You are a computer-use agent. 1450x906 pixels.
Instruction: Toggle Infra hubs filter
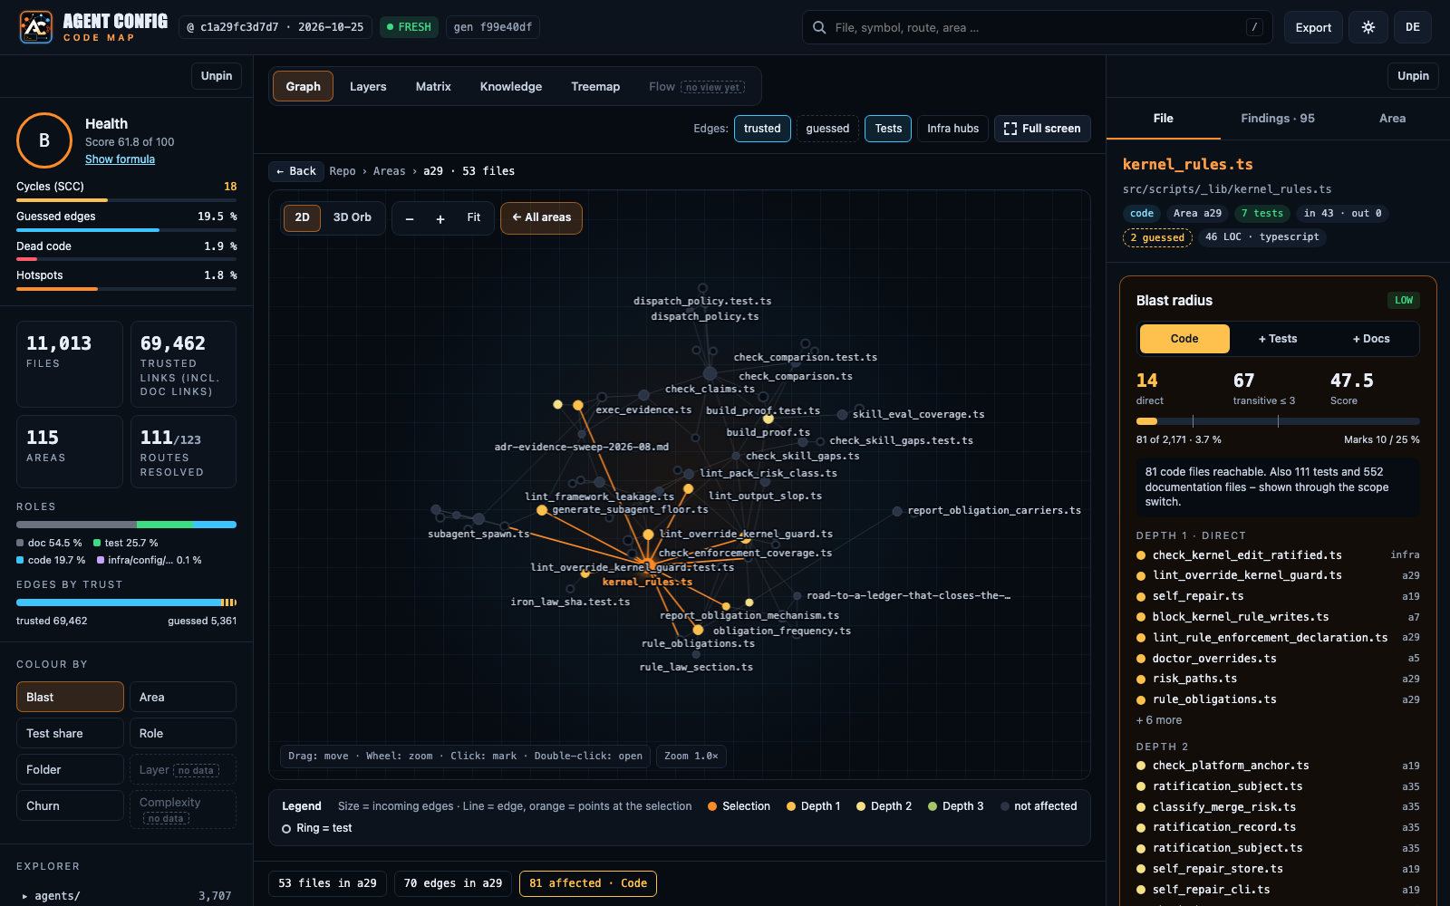[x=952, y=129]
